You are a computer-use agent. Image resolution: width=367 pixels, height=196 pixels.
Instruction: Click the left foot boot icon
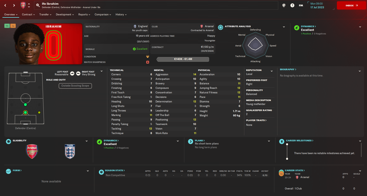tap(72, 73)
